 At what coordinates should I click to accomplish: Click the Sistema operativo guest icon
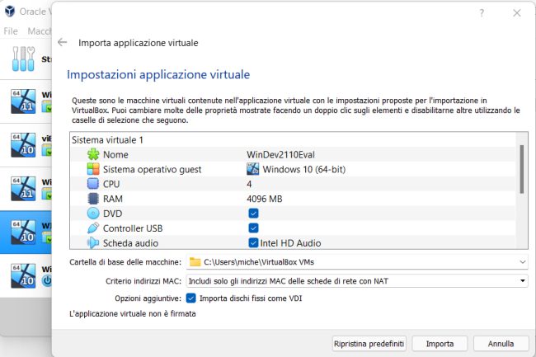click(x=93, y=169)
